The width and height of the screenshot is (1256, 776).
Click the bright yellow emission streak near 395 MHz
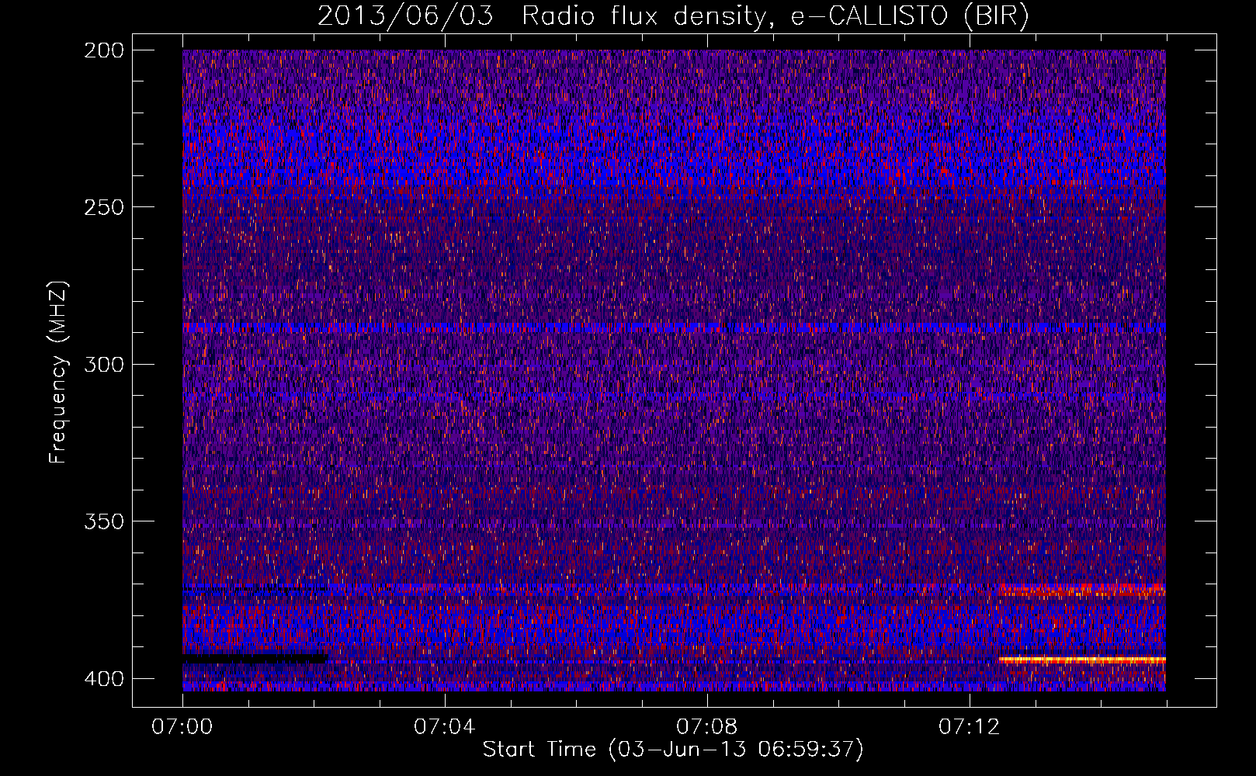[1082, 660]
